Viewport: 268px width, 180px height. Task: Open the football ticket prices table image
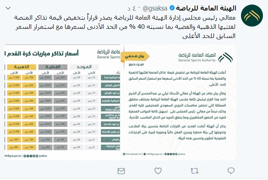(x=62, y=103)
